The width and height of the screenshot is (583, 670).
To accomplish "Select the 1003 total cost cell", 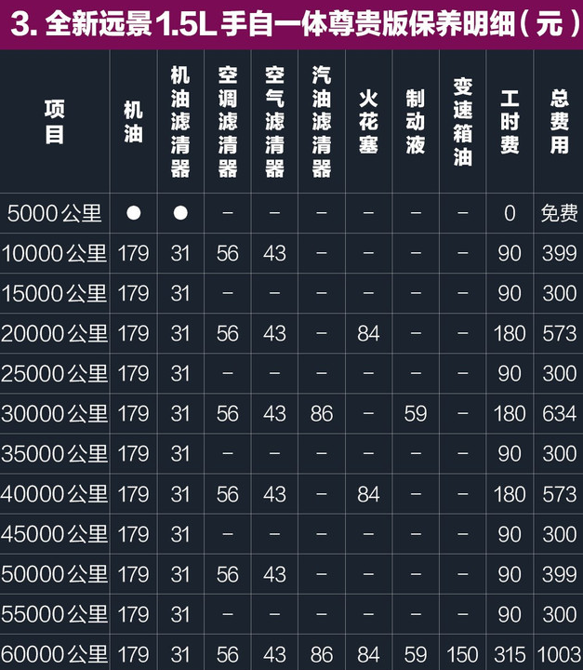I will 559,654.
